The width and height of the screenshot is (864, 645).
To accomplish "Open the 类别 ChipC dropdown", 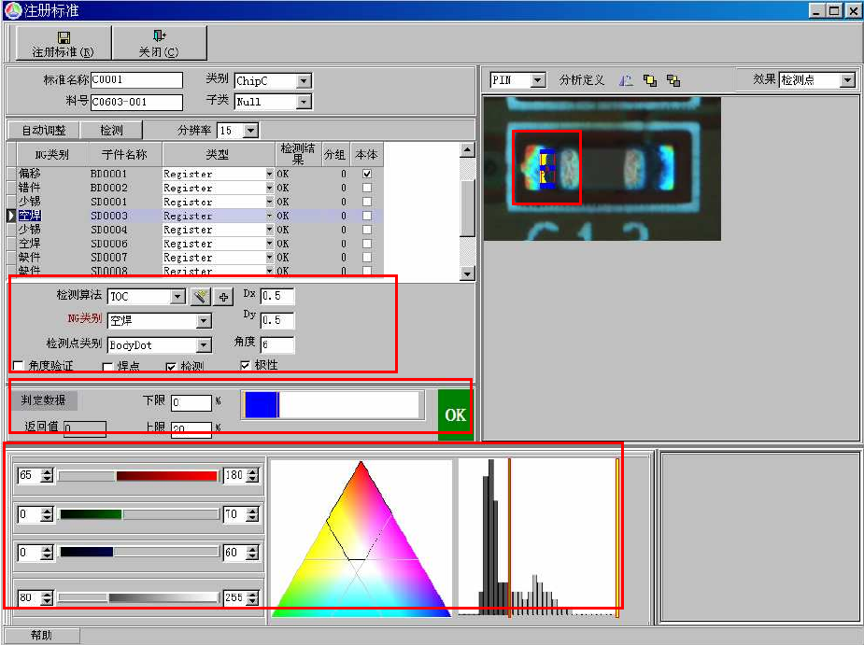I will pyautogui.click(x=303, y=81).
